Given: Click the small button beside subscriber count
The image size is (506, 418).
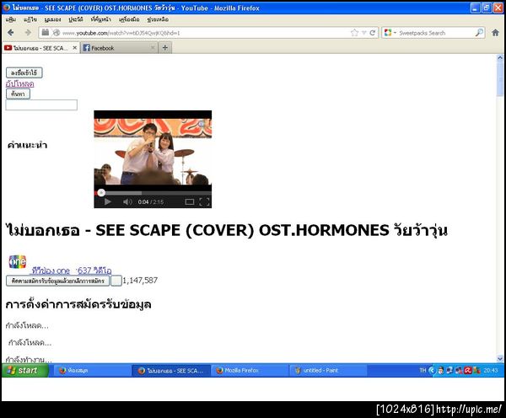Looking at the screenshot, I should pos(116,281).
